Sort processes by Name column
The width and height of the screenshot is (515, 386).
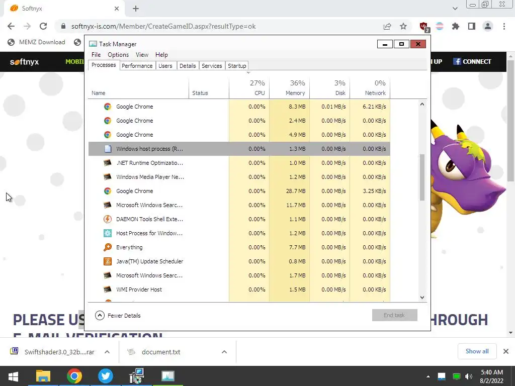pos(139,87)
